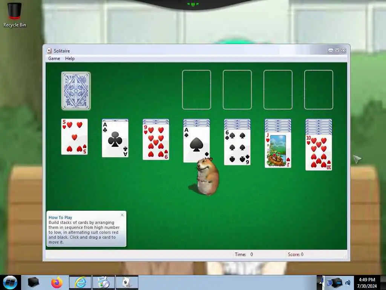
Task: Open the Windows Start menu
Action: [x=10, y=282]
